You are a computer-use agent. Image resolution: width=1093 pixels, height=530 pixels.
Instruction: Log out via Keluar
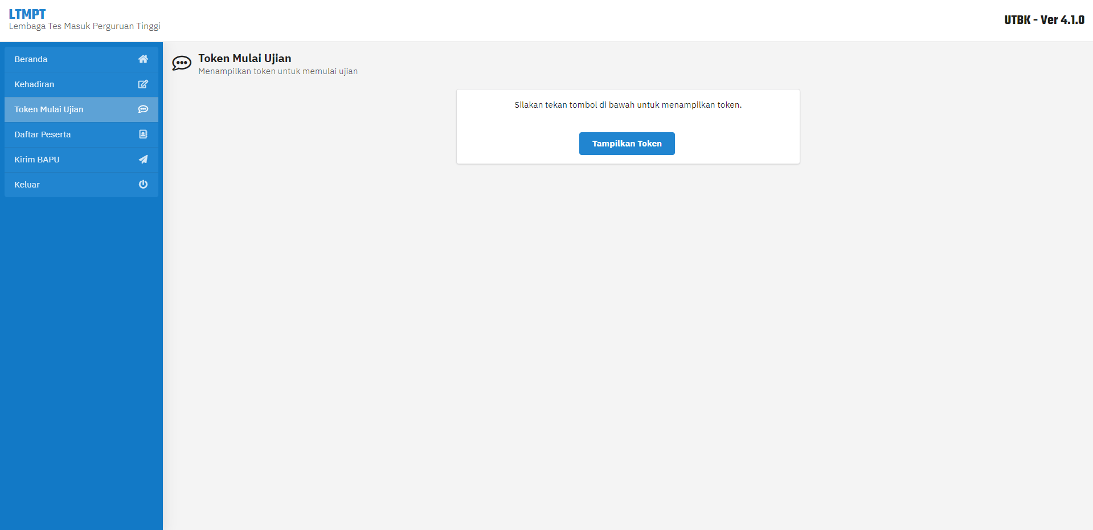pyautogui.click(x=81, y=185)
